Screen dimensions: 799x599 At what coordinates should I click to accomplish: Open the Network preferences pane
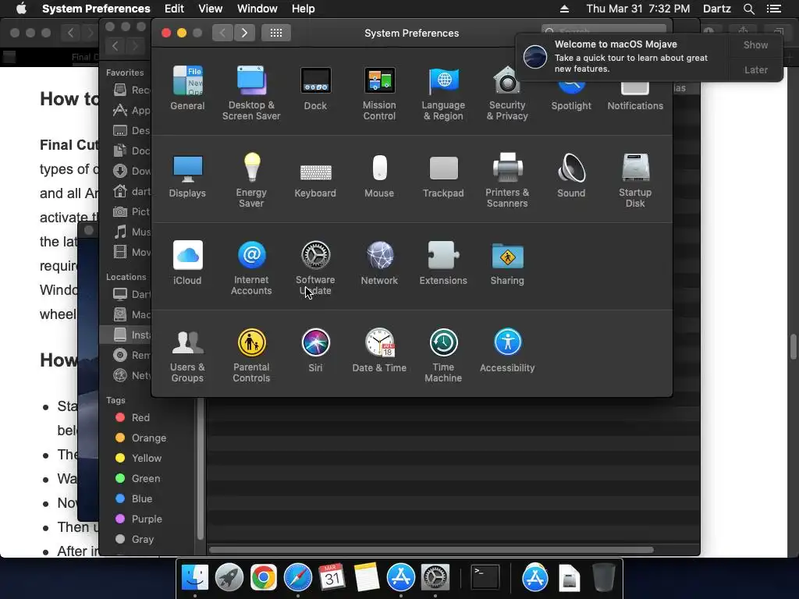tap(379, 263)
